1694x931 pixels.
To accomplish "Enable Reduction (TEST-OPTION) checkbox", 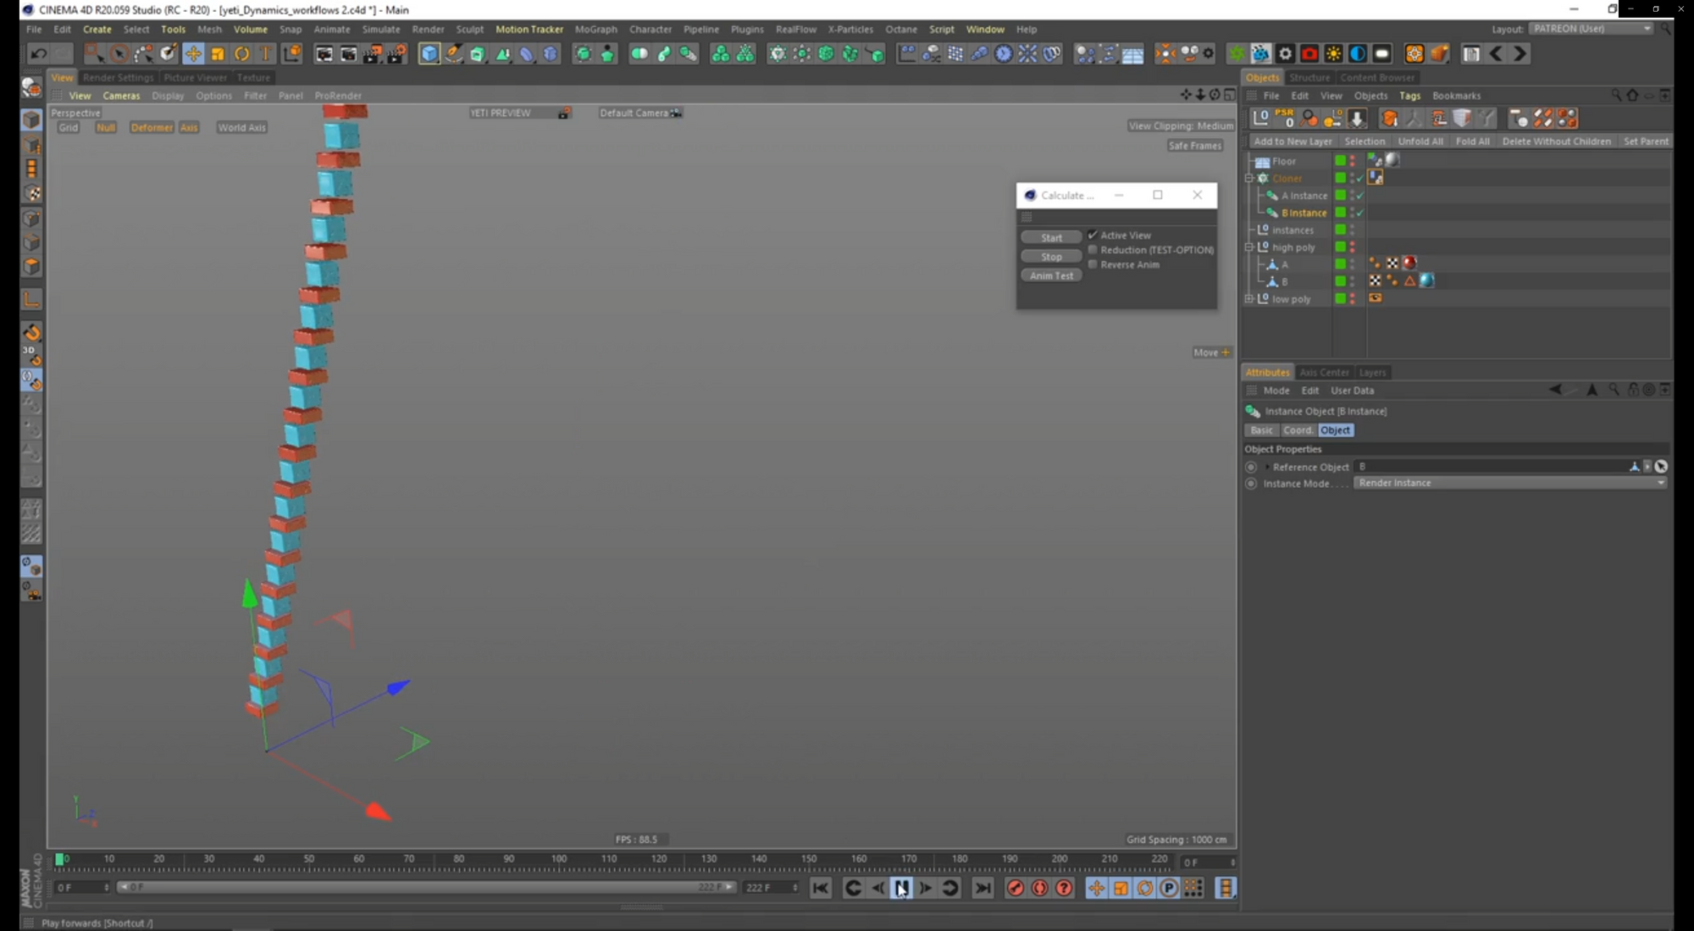I will coord(1093,250).
